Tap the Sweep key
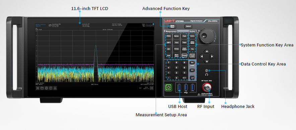 176,49
